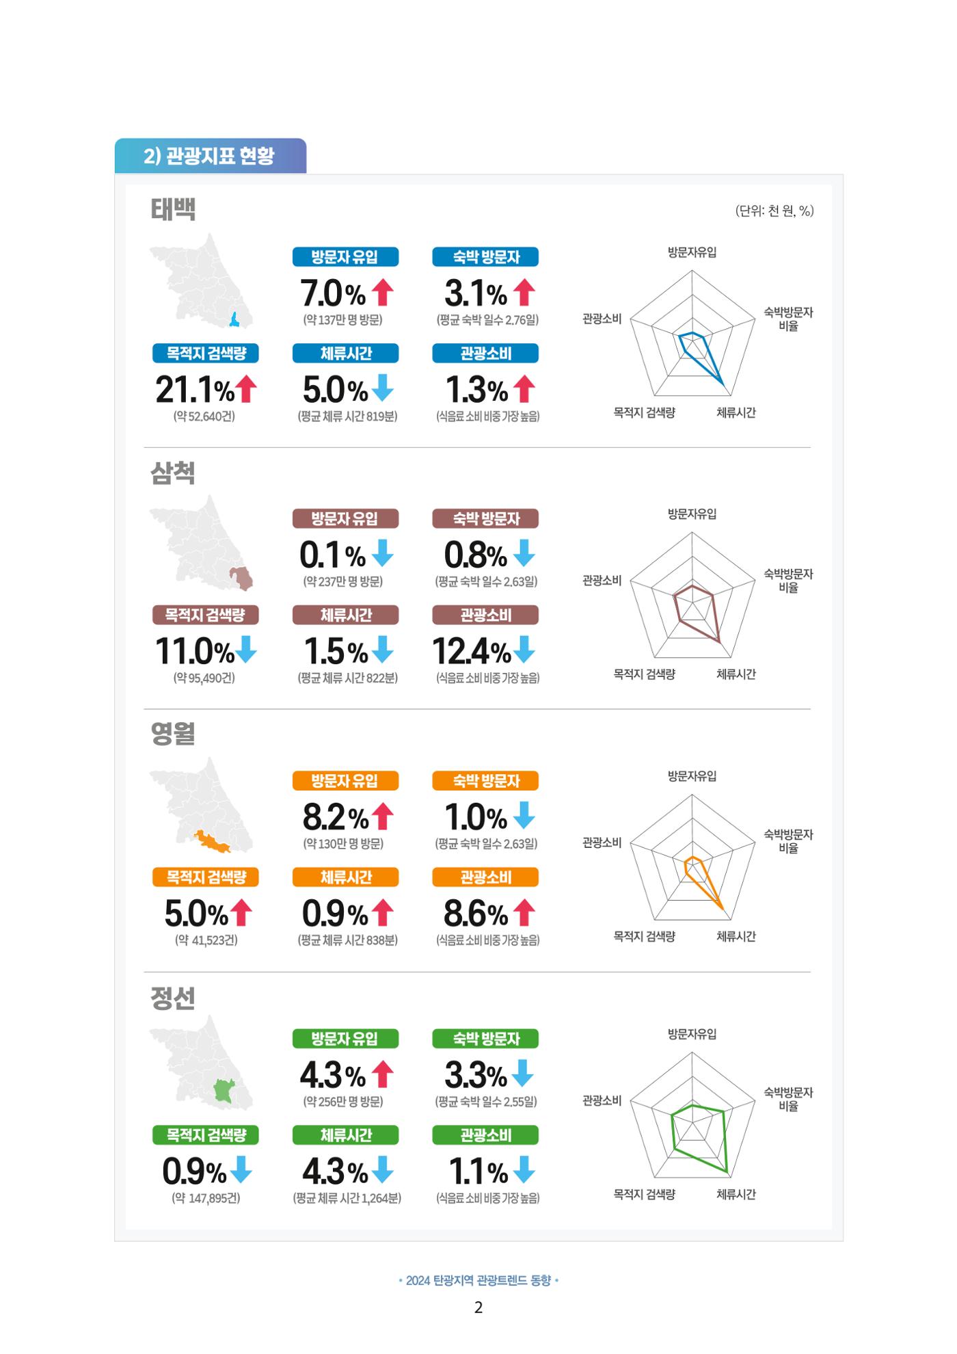Click the red up arrow beside Yeongwol 8.2%
Image resolution: width=957 pixels, height=1354 pixels.
tap(383, 816)
